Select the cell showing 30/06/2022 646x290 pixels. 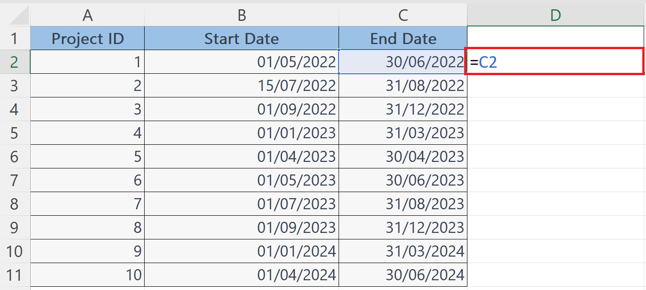(403, 62)
